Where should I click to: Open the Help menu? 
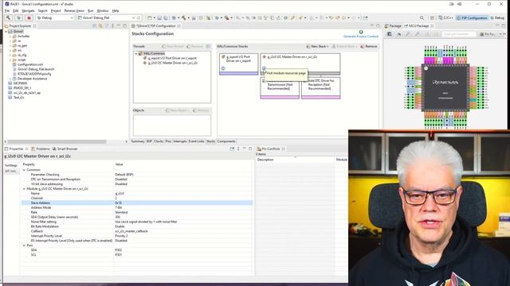pyautogui.click(x=116, y=10)
